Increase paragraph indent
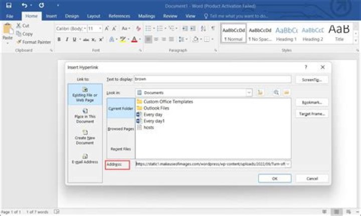The height and width of the screenshot is (216, 361). pos(193,29)
